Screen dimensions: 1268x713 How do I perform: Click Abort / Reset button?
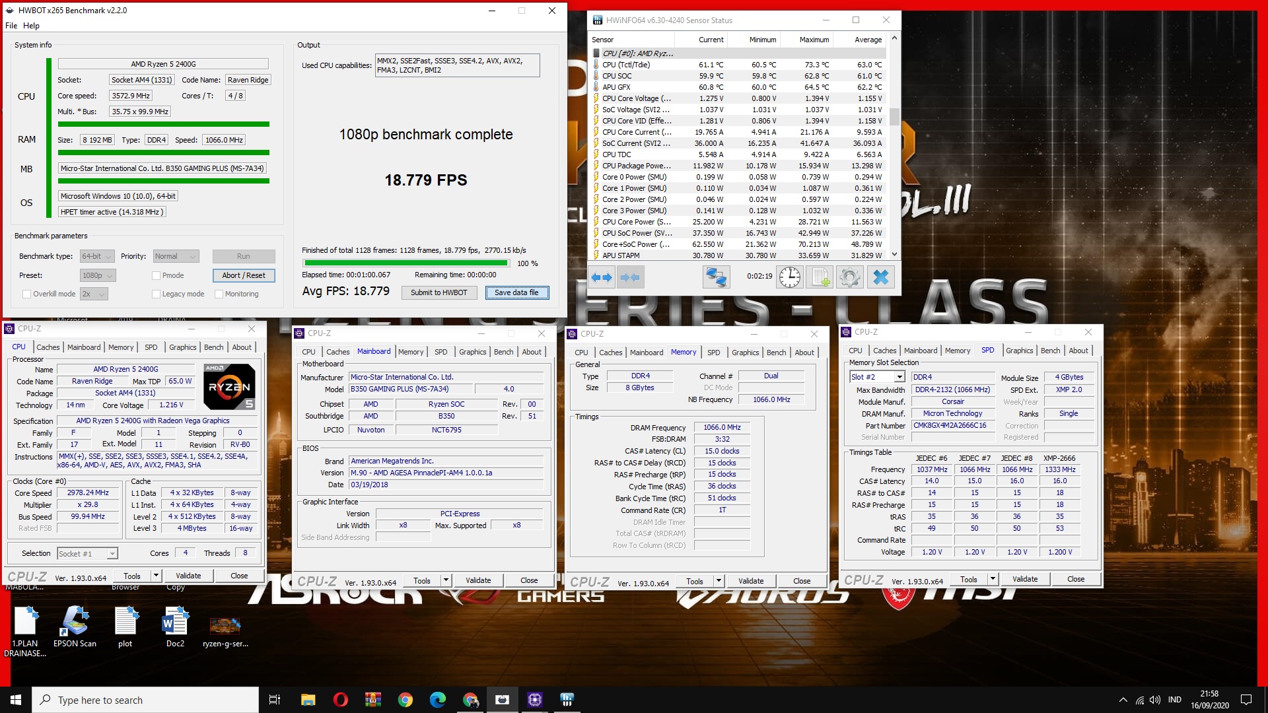pos(244,275)
